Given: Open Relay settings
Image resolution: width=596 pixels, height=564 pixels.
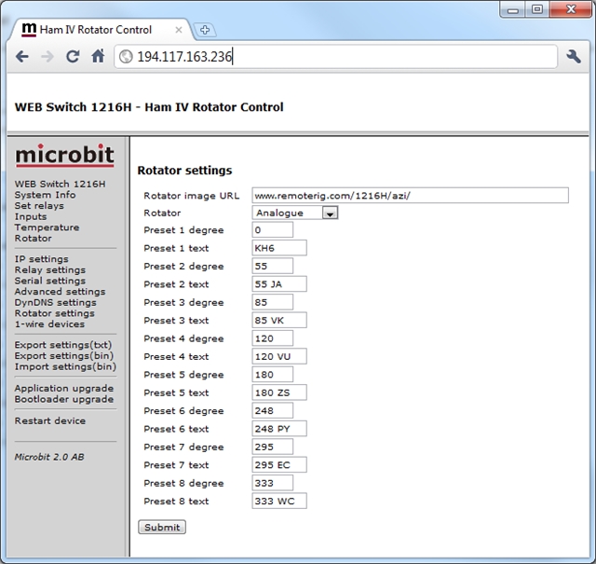Looking at the screenshot, I should pyautogui.click(x=50, y=269).
